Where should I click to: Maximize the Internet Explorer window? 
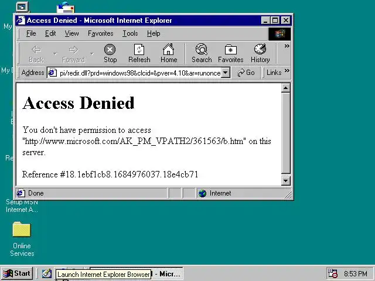(x=275, y=20)
